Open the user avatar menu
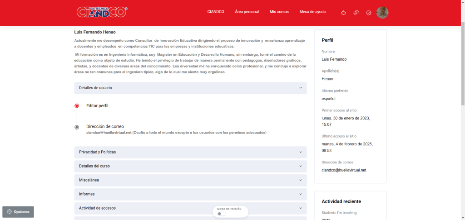The height and width of the screenshot is (220, 465). pyautogui.click(x=382, y=12)
